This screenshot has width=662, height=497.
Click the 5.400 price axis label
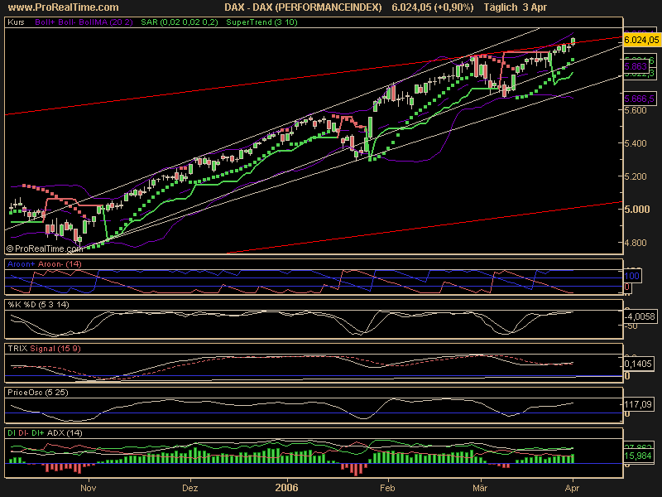636,143
